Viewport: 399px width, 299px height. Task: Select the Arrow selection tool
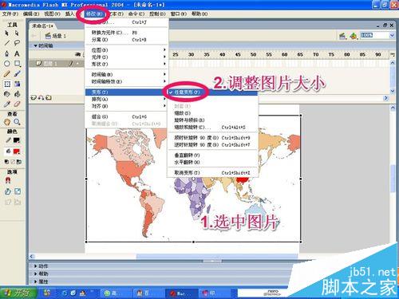(7, 33)
